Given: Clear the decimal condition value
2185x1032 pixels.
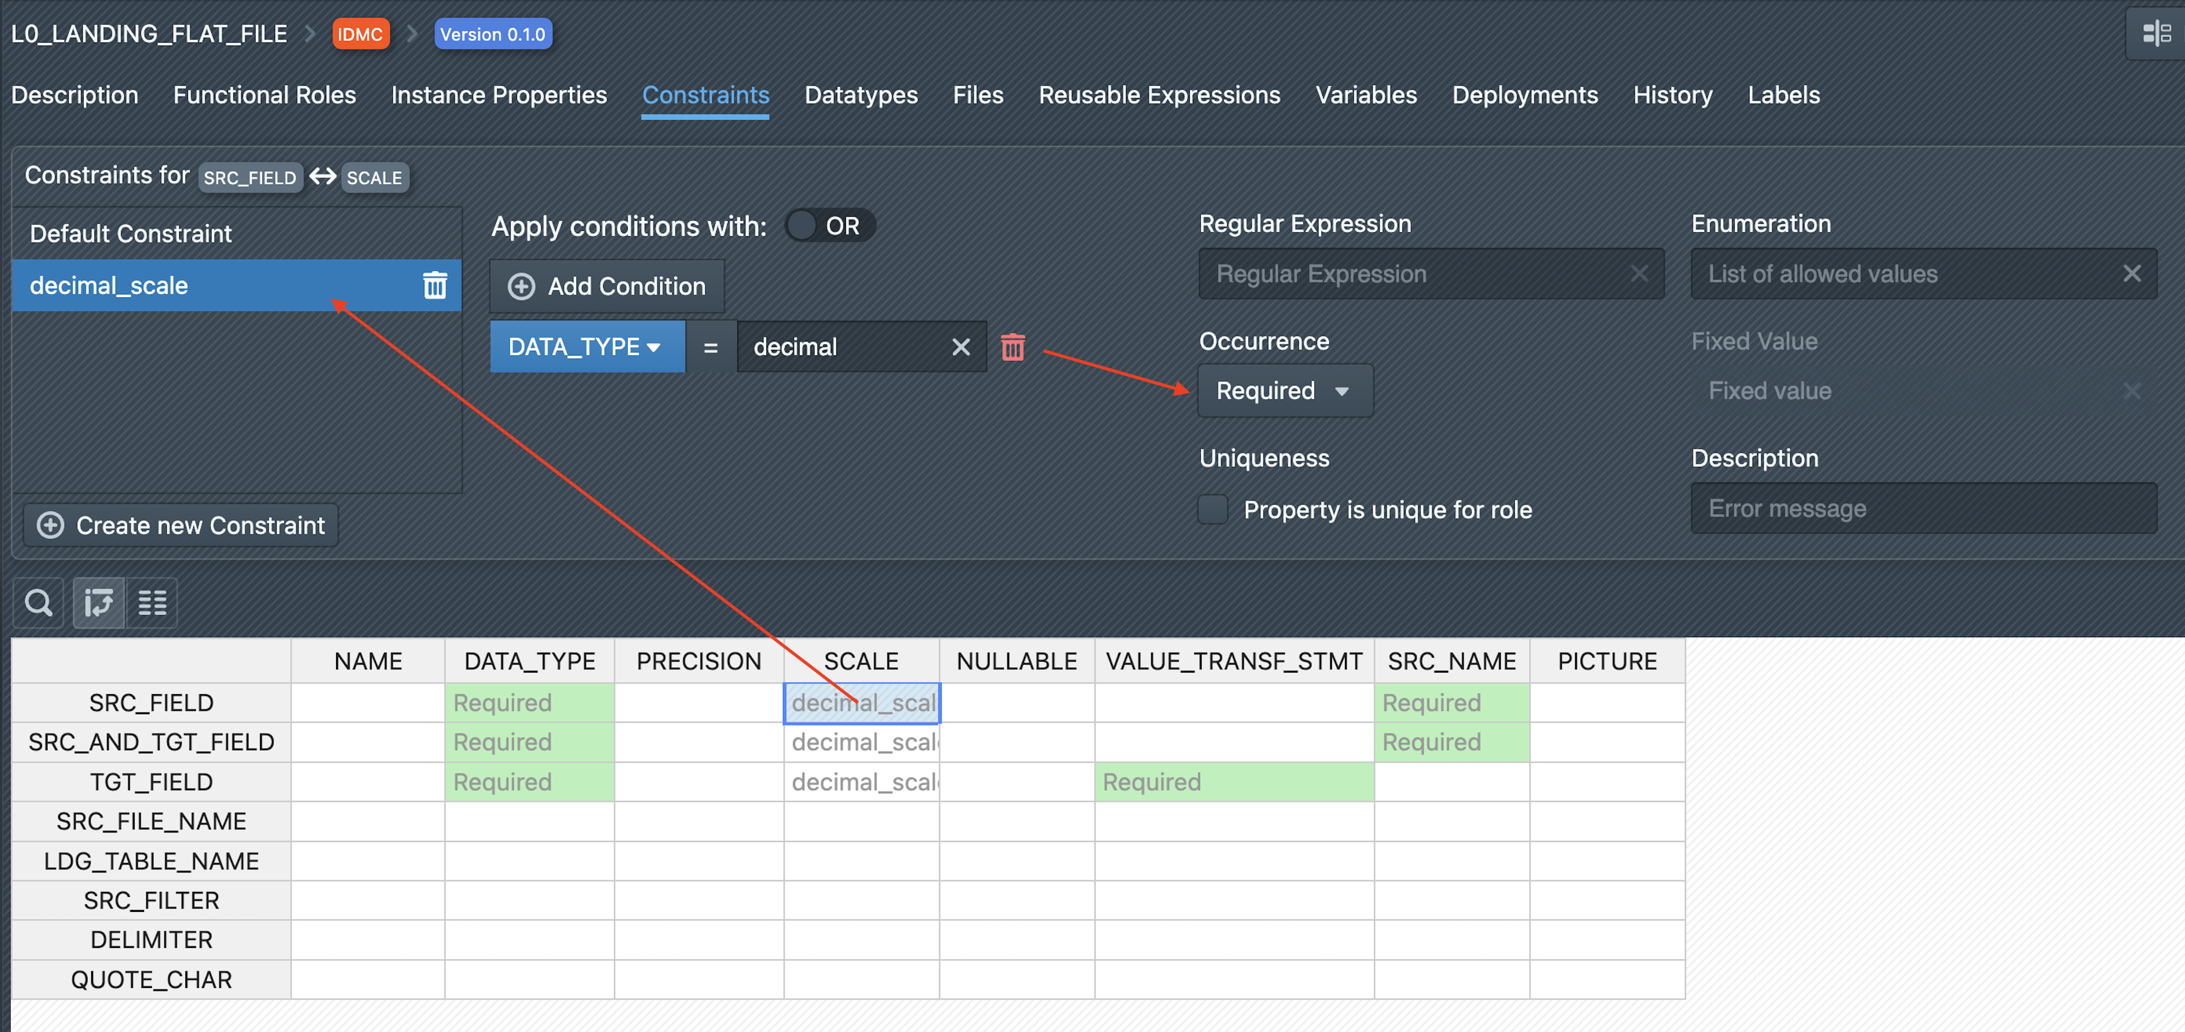Looking at the screenshot, I should point(960,346).
